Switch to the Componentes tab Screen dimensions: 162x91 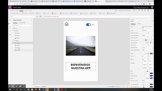point(22,22)
